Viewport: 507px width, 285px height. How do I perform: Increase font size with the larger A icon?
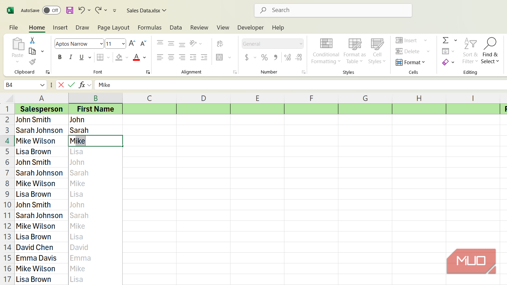(x=132, y=43)
